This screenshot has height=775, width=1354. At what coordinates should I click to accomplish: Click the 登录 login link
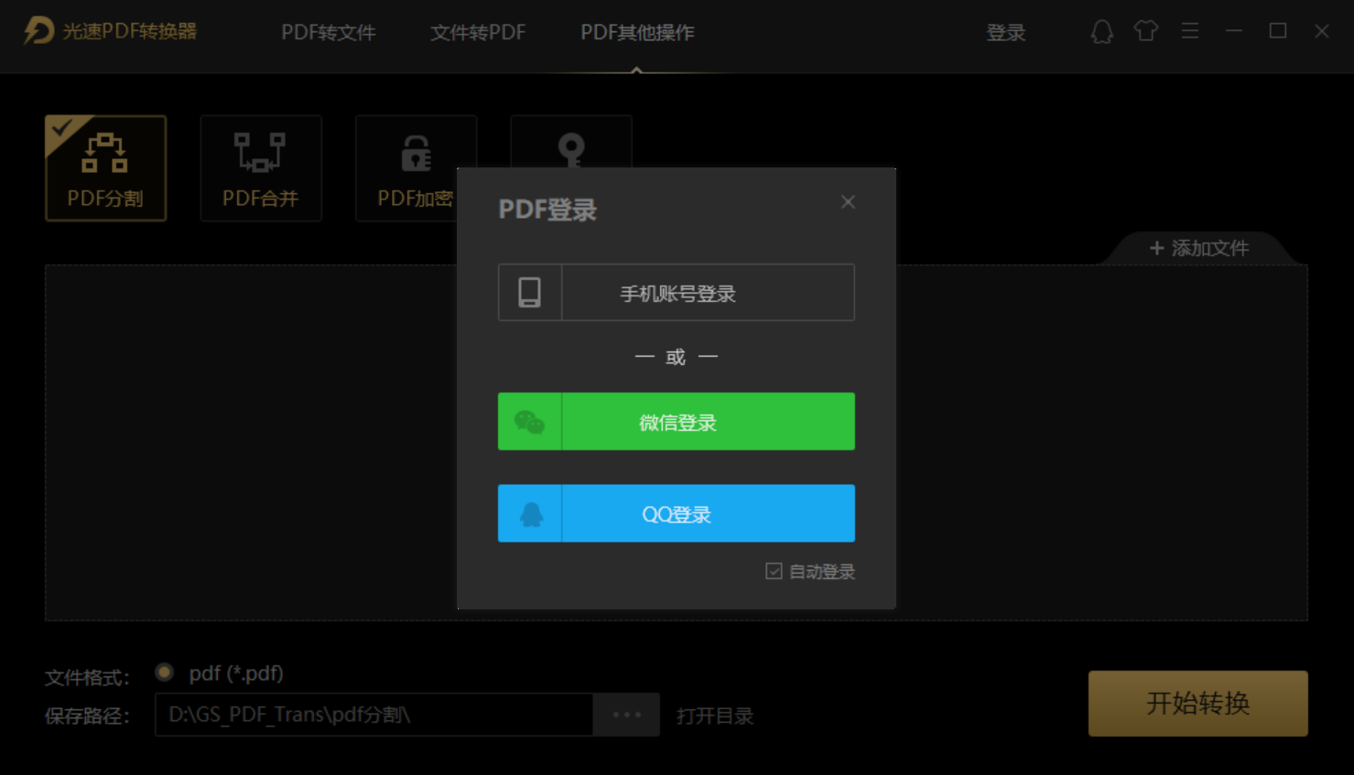1005,31
